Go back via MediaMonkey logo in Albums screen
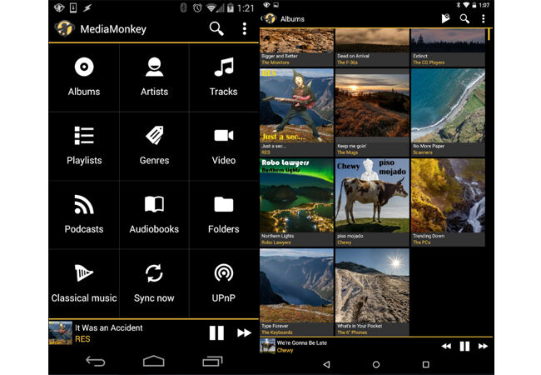Screen dimensions: 541x375 click(269, 18)
